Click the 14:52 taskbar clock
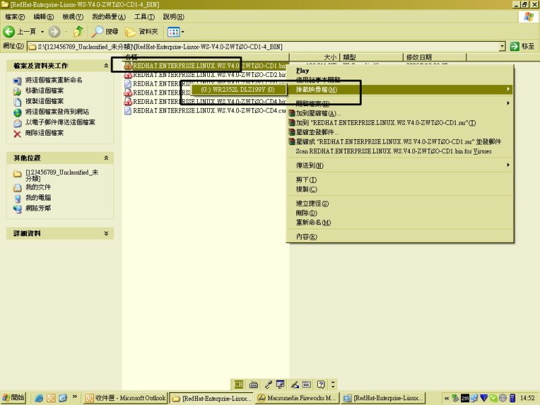Screen dimensions: 540x405 click(527, 398)
